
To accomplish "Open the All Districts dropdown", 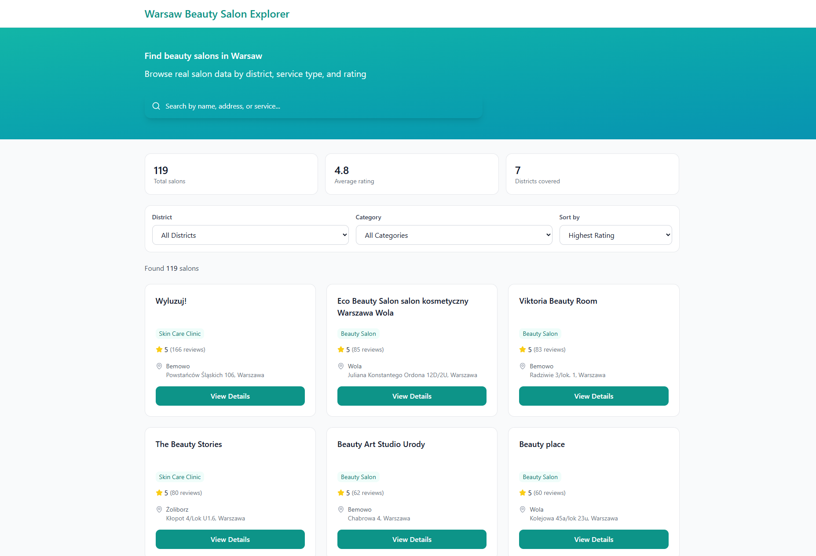I will point(250,235).
